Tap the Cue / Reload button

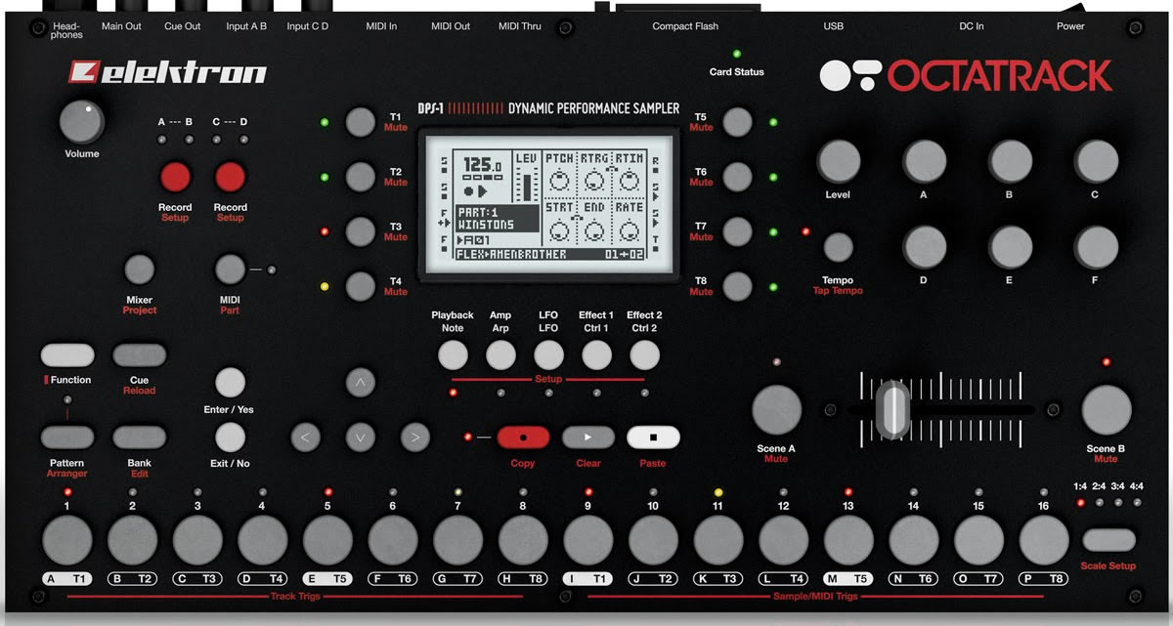[139, 355]
